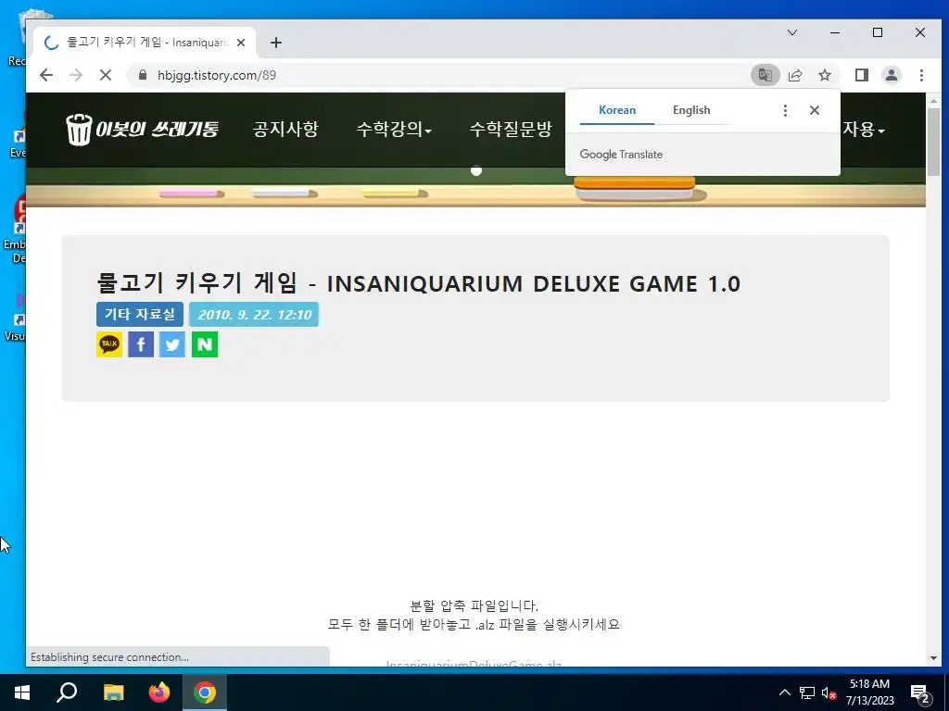Open Windows Start menu

coord(22,692)
